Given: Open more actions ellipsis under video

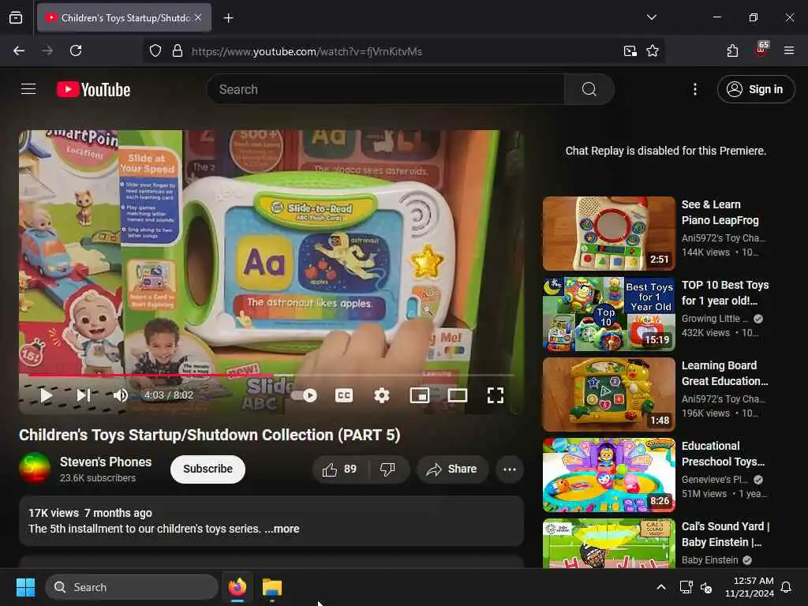Looking at the screenshot, I should (x=510, y=469).
